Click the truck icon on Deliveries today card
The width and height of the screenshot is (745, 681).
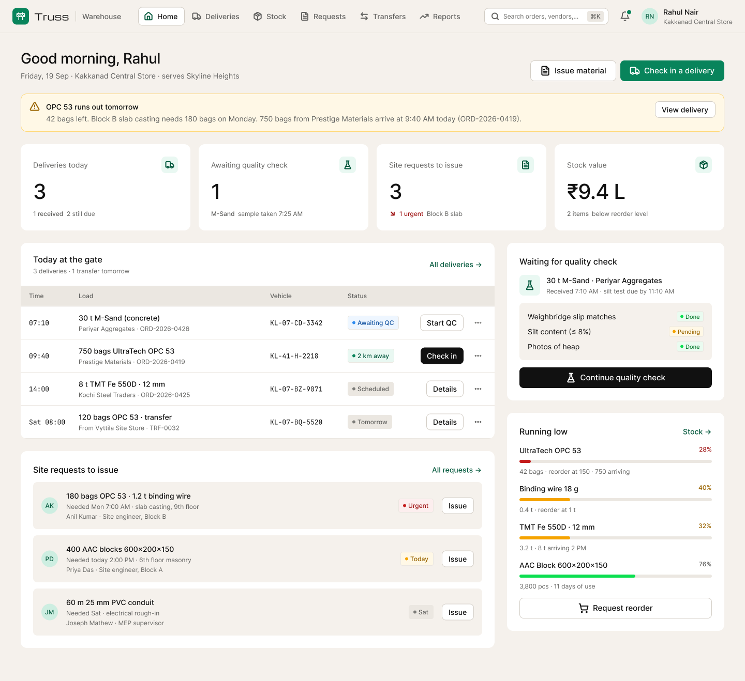[x=170, y=165]
